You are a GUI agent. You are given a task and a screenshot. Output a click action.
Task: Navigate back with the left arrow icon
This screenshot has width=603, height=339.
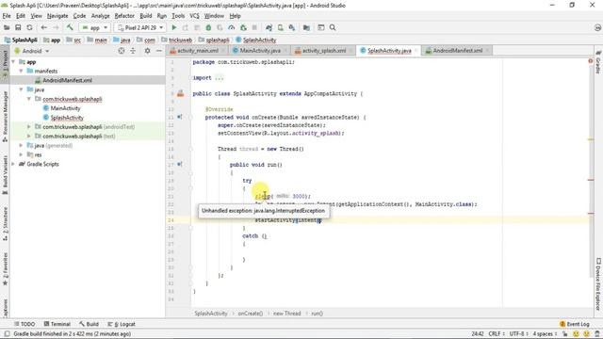(44, 27)
